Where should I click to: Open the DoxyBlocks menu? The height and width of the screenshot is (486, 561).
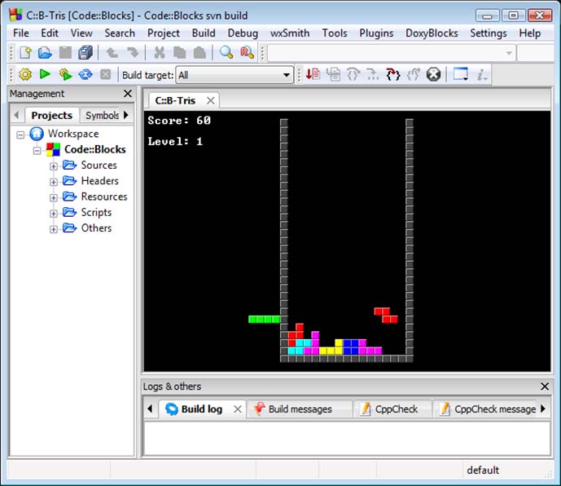coord(432,33)
